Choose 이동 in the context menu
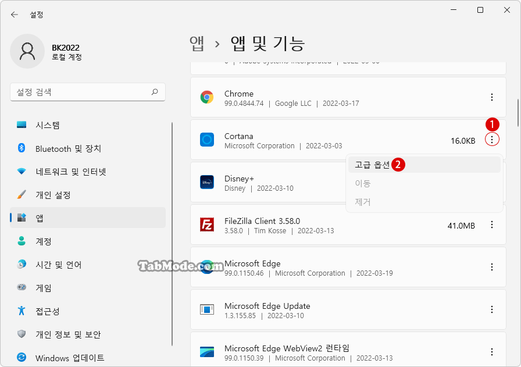The image size is (521, 367). tap(424, 183)
